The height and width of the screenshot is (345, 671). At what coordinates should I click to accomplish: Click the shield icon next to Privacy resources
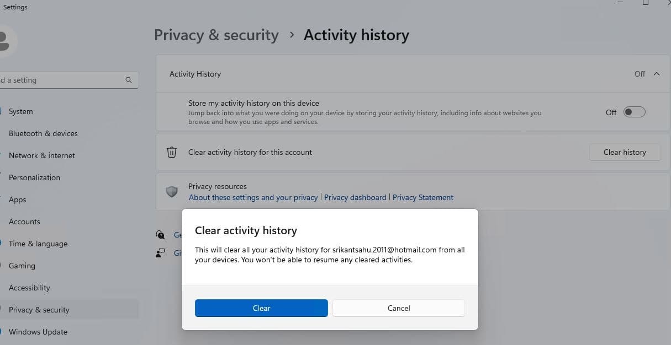tap(172, 192)
